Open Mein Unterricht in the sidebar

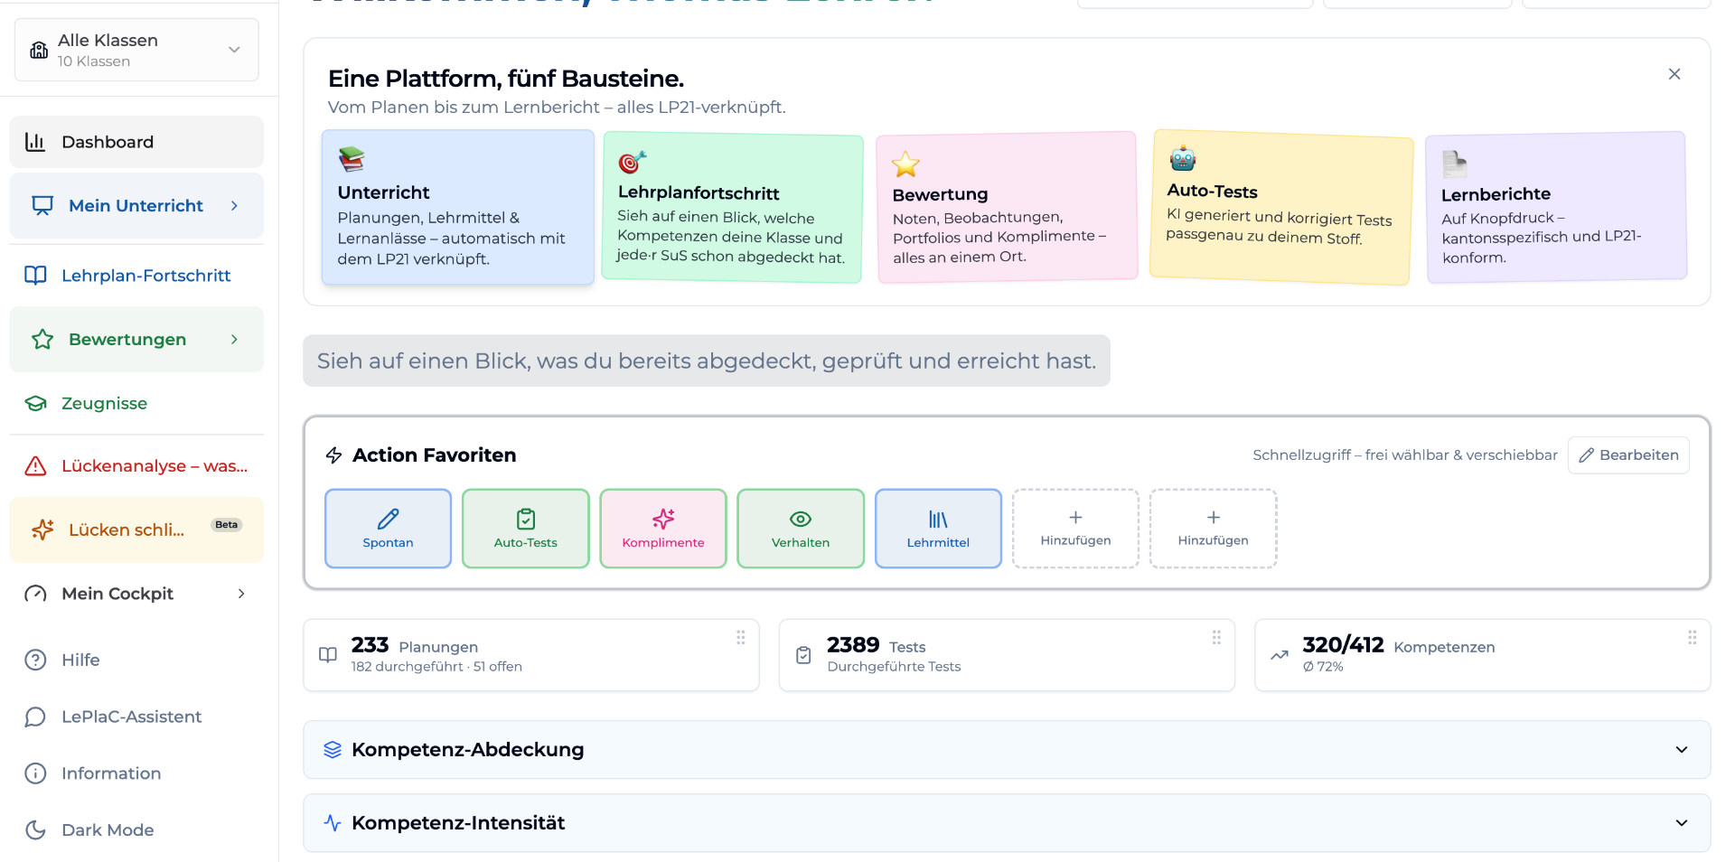[x=136, y=206]
